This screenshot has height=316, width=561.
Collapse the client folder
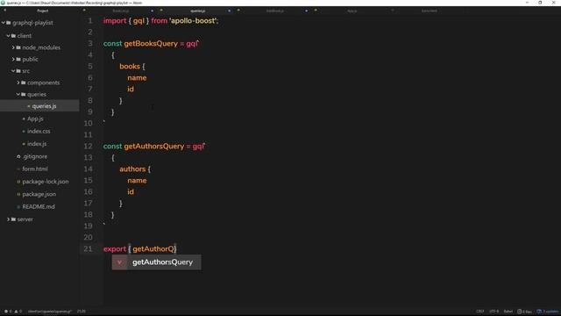[x=8, y=36]
